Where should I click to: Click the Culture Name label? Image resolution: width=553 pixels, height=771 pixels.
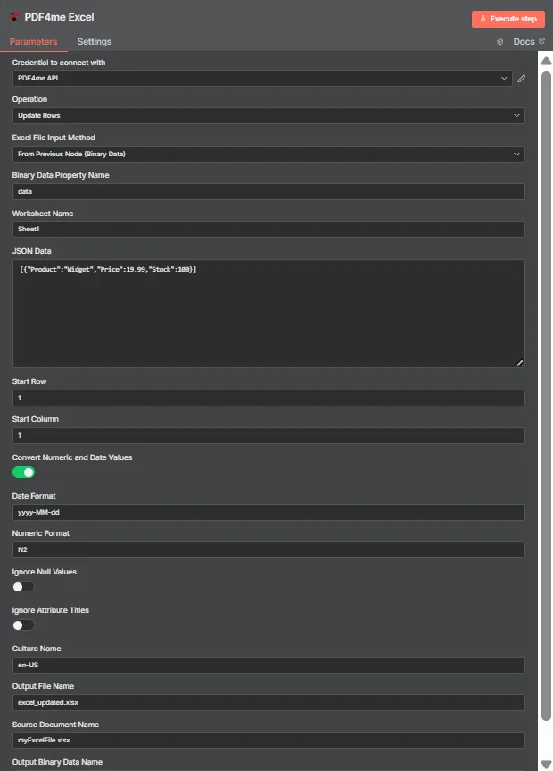pyautogui.click(x=37, y=649)
